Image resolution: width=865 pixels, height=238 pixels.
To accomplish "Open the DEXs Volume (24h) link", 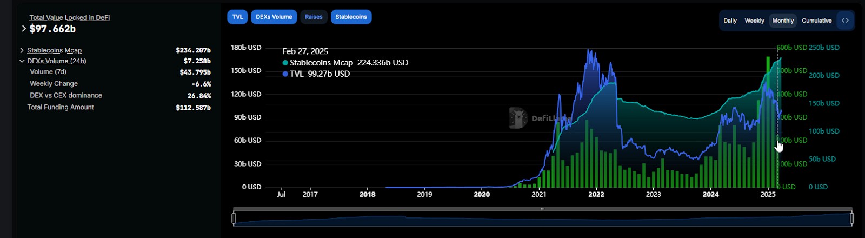I will pos(57,61).
